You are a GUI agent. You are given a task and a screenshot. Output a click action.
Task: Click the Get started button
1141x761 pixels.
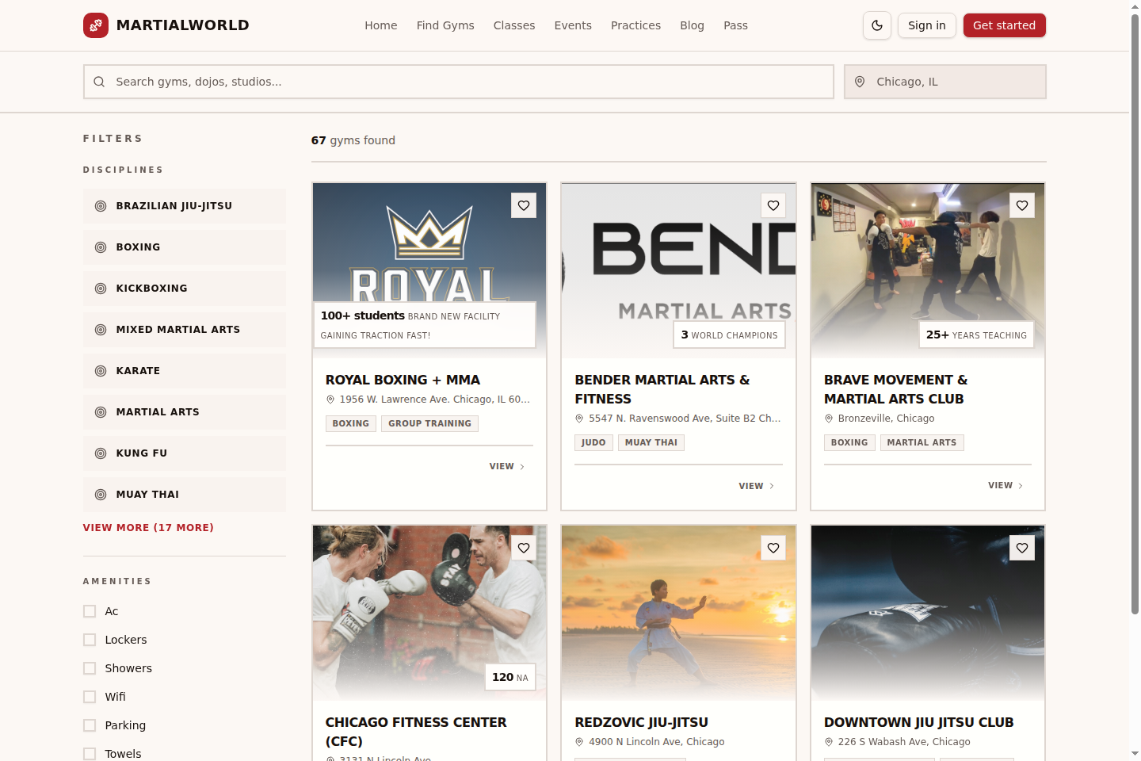click(1005, 25)
